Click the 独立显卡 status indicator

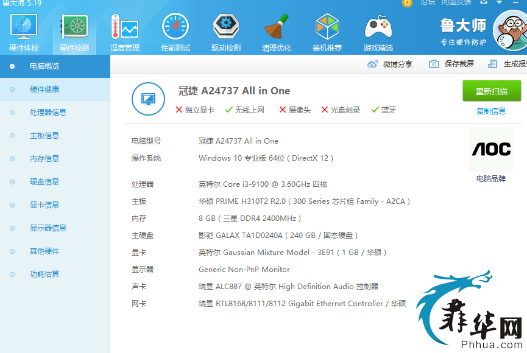click(x=195, y=110)
